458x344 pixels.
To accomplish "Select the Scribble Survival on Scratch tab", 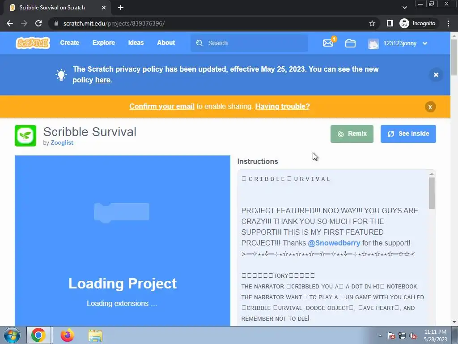I will click(57, 8).
